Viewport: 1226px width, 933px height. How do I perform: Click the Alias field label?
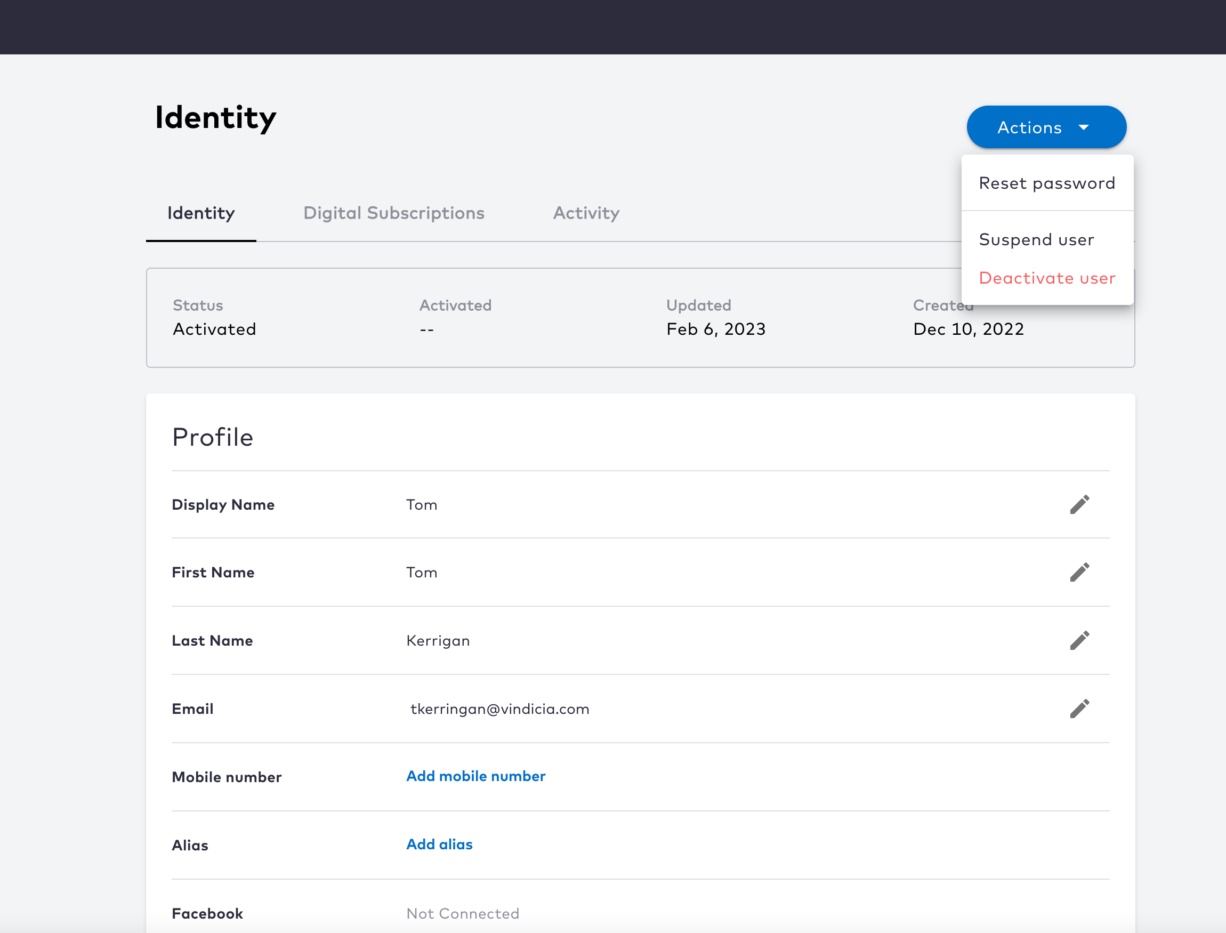pyautogui.click(x=190, y=845)
